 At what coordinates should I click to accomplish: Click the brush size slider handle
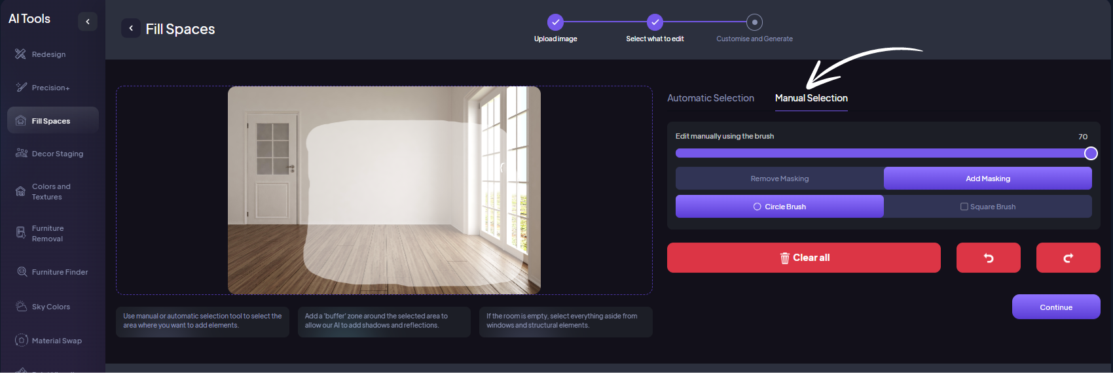[x=1090, y=154]
